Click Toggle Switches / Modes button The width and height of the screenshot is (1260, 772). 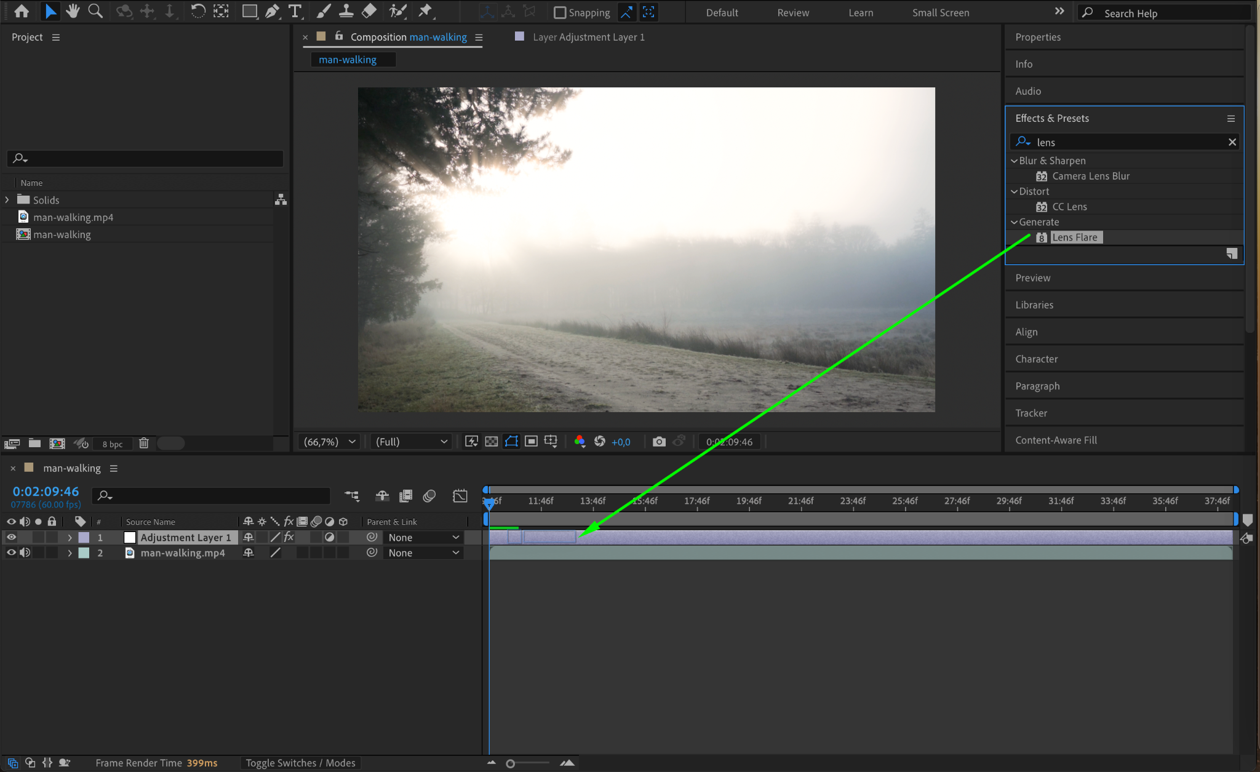pyautogui.click(x=300, y=763)
